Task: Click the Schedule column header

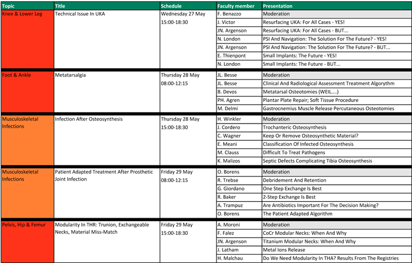Action: click(188, 6)
